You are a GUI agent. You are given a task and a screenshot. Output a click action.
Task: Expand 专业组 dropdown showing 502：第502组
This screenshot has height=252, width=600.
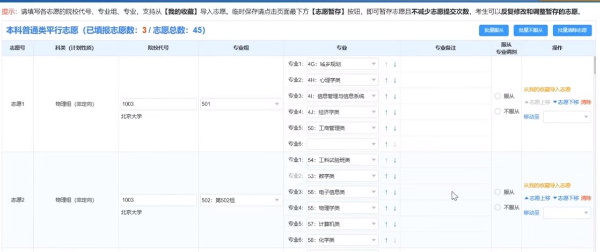(240, 200)
